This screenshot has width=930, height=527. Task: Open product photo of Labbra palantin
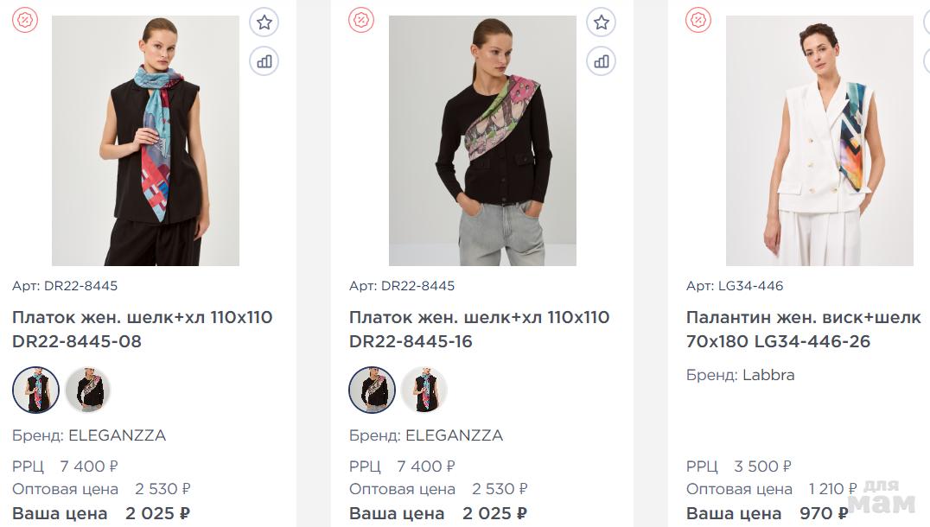point(819,141)
